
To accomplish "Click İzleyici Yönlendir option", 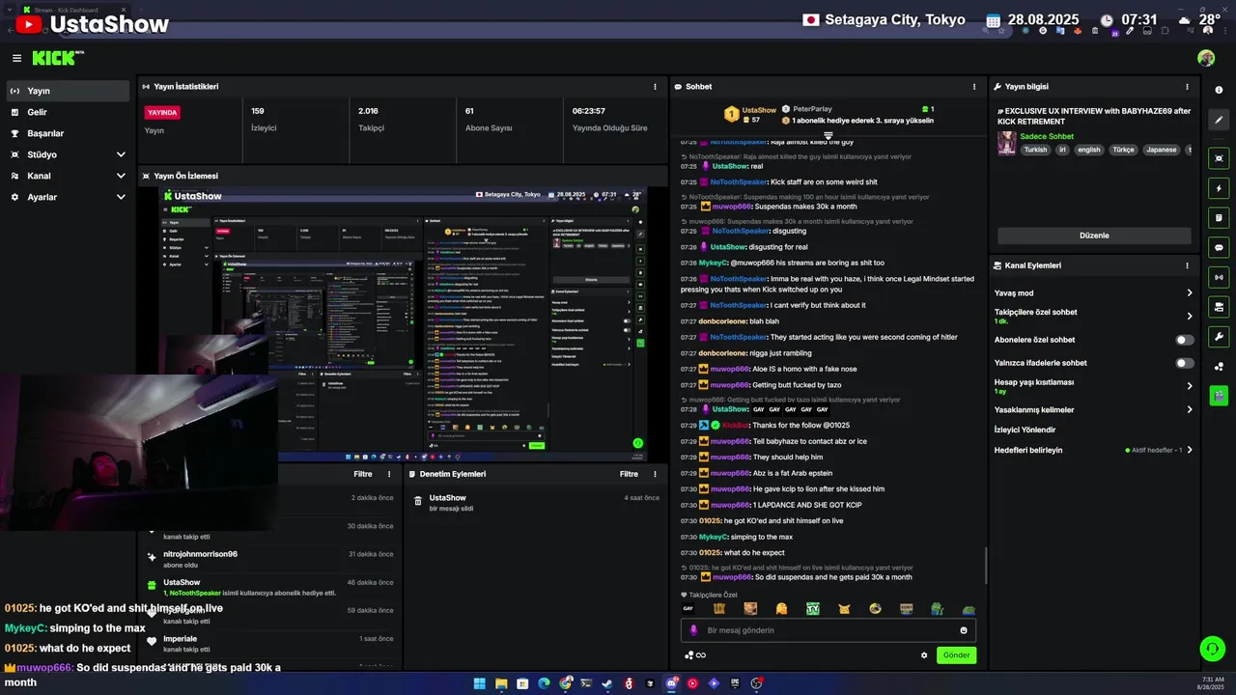I will click(1025, 430).
